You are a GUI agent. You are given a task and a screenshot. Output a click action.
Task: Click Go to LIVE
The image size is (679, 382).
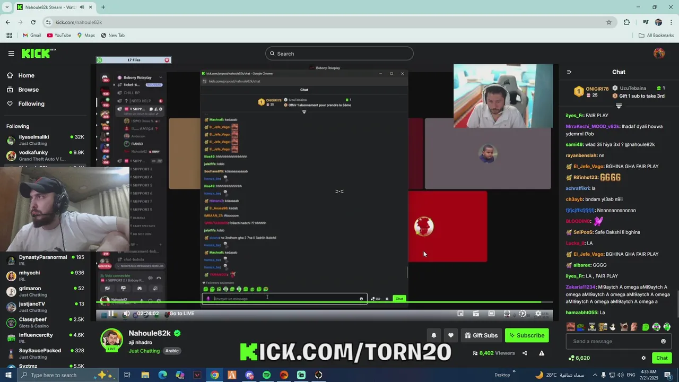click(x=182, y=314)
